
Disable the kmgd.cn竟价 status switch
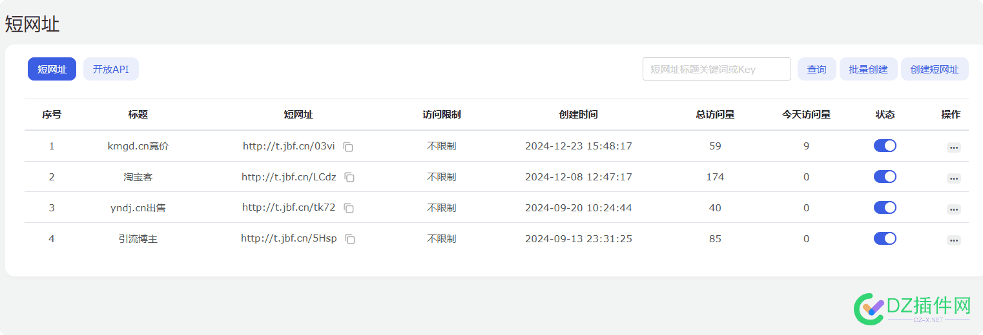885,146
